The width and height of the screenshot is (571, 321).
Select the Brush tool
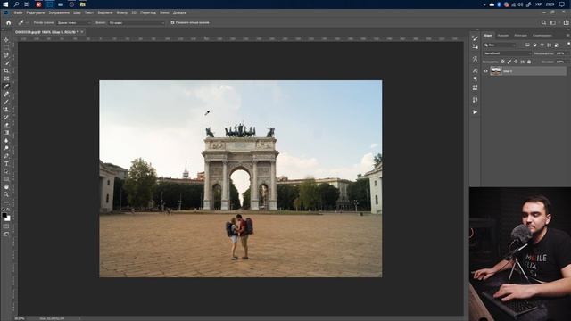click(x=6, y=102)
